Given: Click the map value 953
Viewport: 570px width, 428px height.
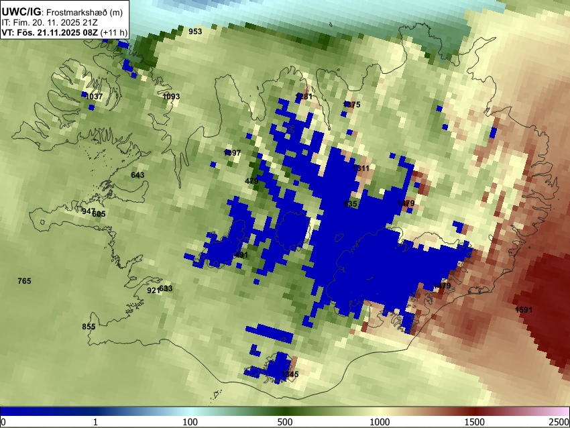Looking at the screenshot, I should [195, 32].
